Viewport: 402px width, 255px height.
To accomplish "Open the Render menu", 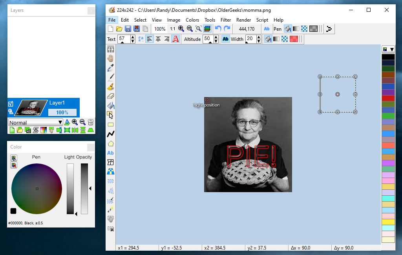I will (243, 20).
